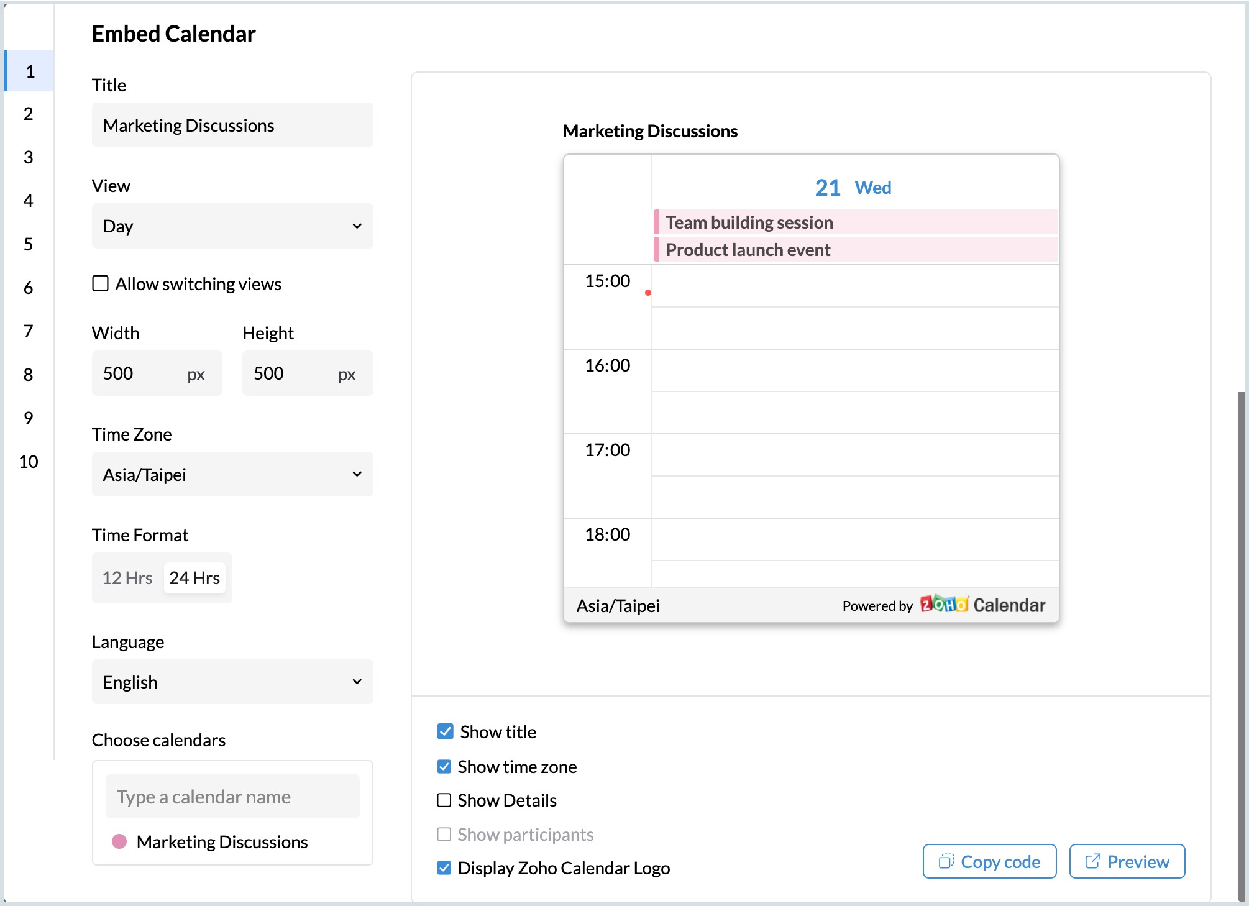Enable Allow switching views checkbox
Image resolution: width=1249 pixels, height=906 pixels.
point(100,283)
